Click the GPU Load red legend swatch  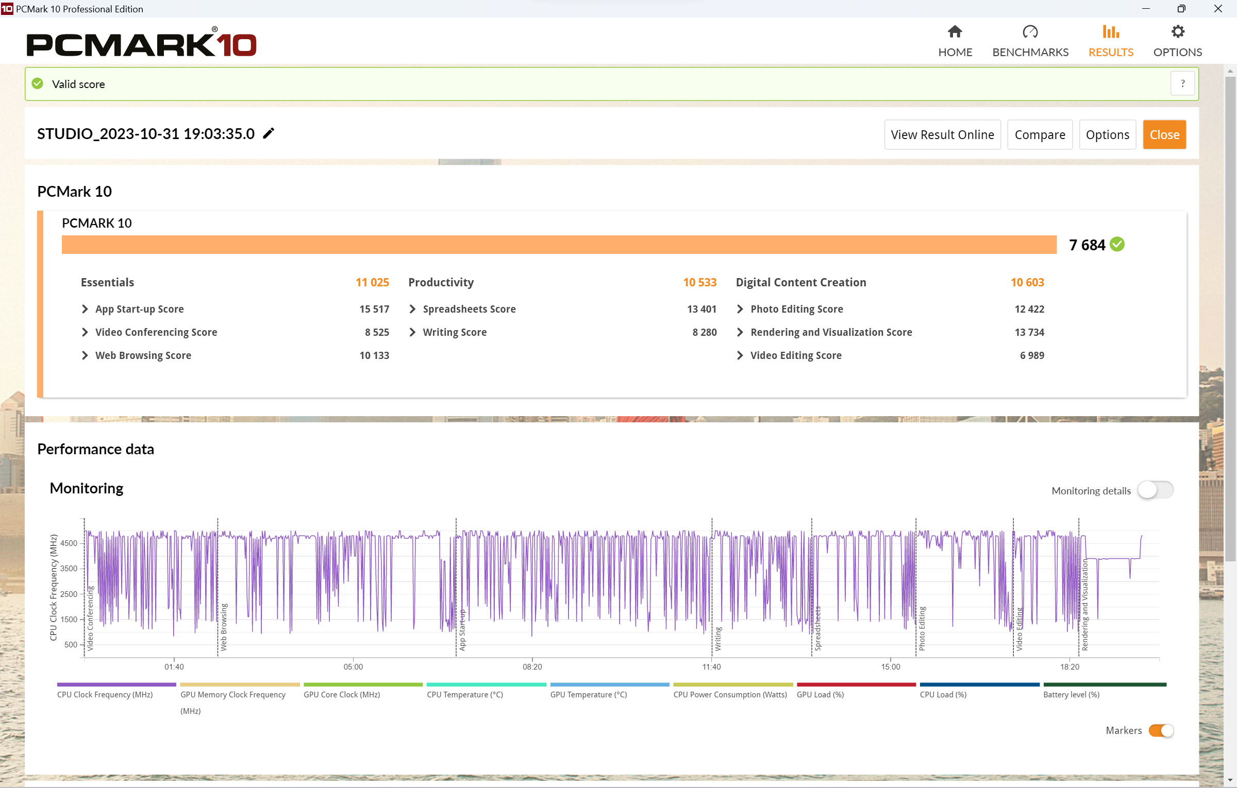(x=856, y=684)
